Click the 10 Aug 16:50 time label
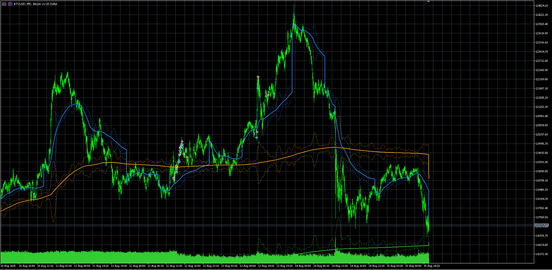552x270 pixels. pyautogui.click(x=27, y=266)
